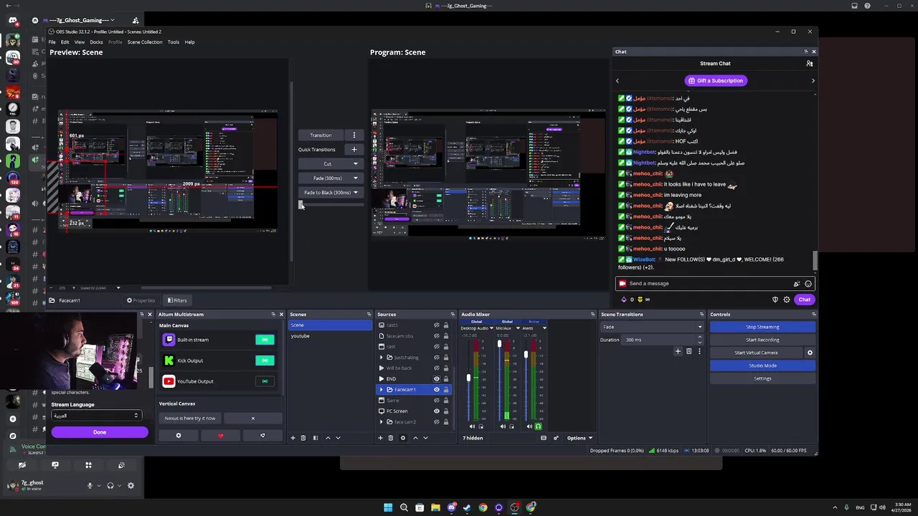Toggle the YouTube Output stream
This screenshot has width=918, height=516.
265,381
